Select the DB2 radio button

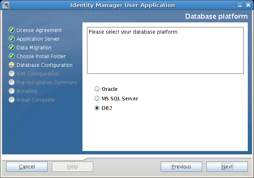pyautogui.click(x=97, y=108)
